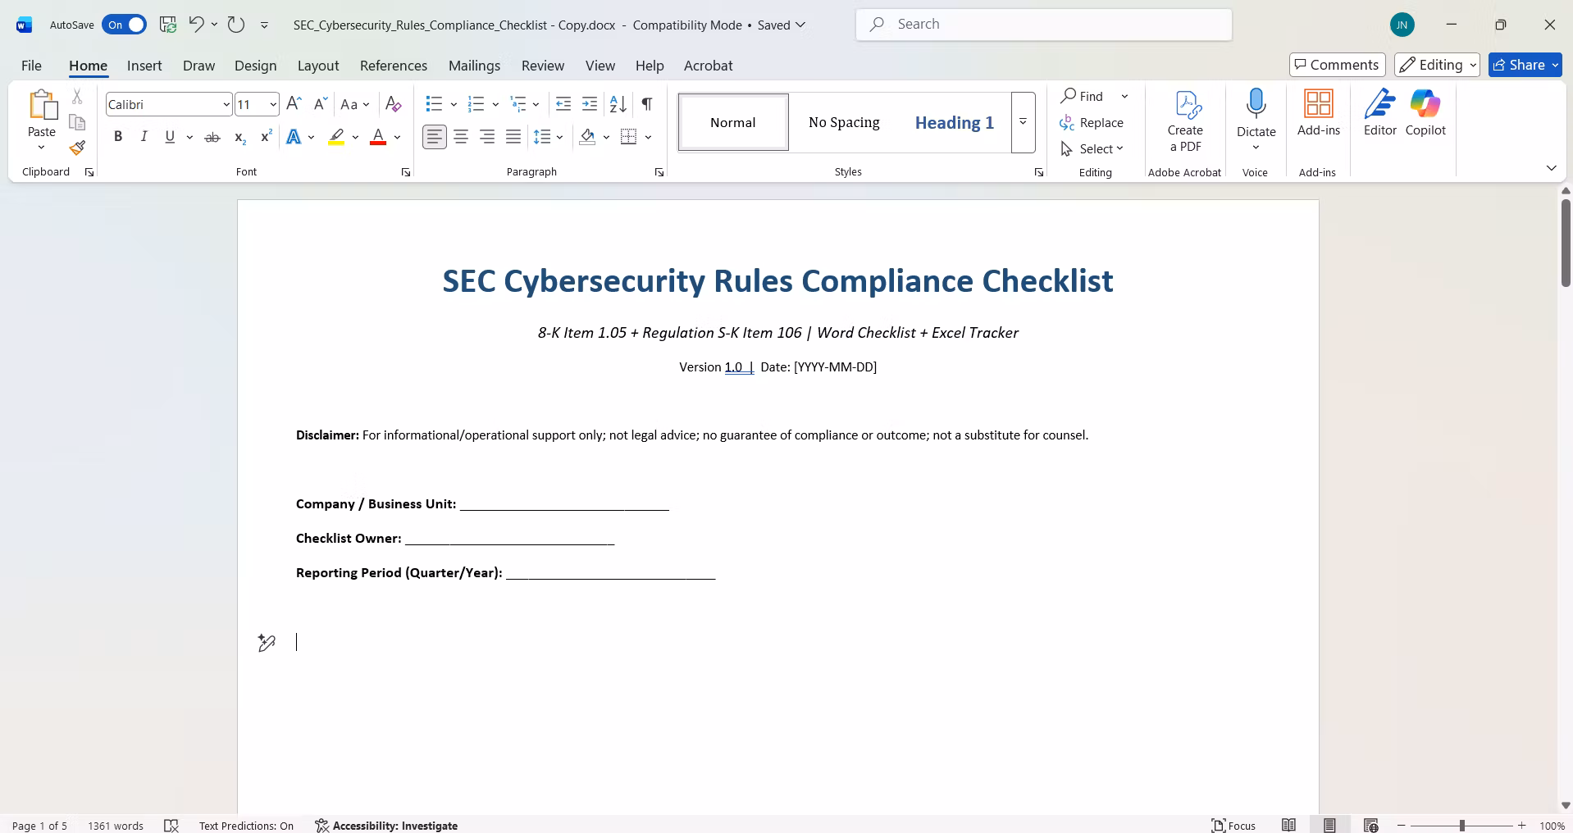
Task: Open the Editing mode dropdown
Action: pos(1437,65)
